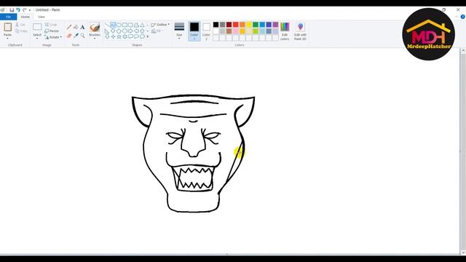This screenshot has height=262, width=466.
Task: Pick the orange color swatch
Action: [242, 25]
